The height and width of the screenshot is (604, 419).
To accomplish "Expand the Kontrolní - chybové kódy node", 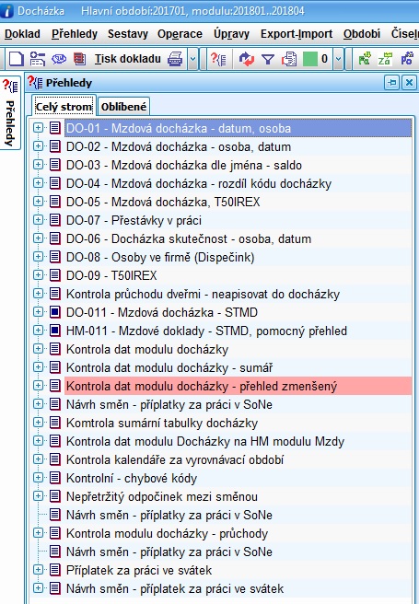I will pyautogui.click(x=38, y=478).
